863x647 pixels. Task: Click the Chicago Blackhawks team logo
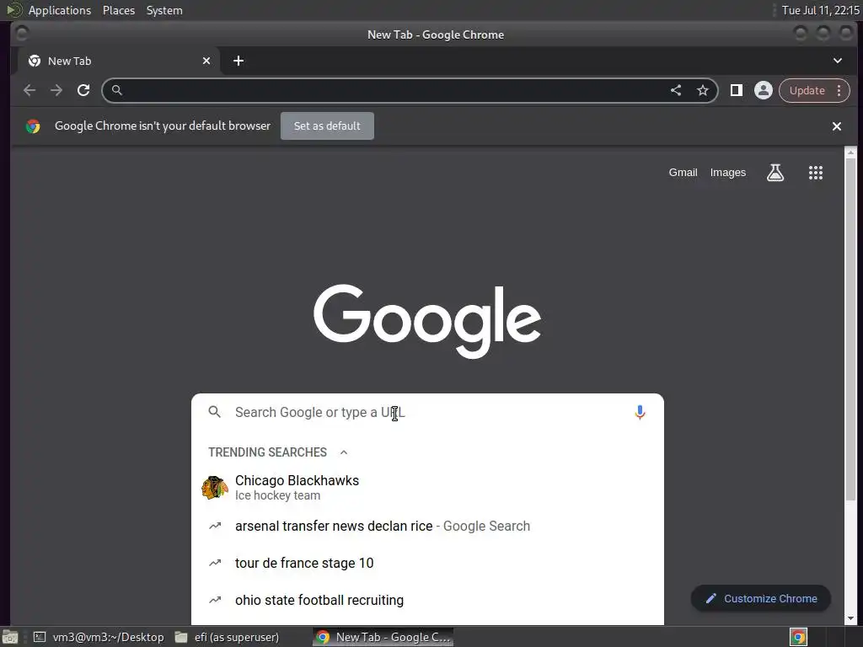tap(215, 488)
